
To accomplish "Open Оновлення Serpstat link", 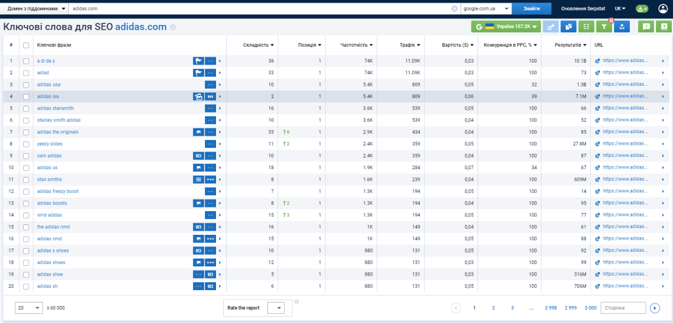I will tap(584, 8).
